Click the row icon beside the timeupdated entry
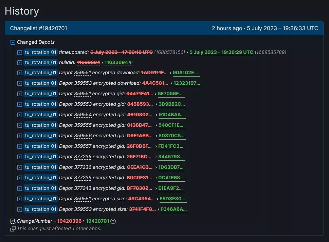The image size is (329, 242). point(20,52)
